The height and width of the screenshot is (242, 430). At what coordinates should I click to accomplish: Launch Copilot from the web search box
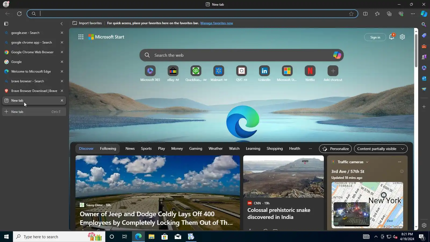pyautogui.click(x=337, y=55)
